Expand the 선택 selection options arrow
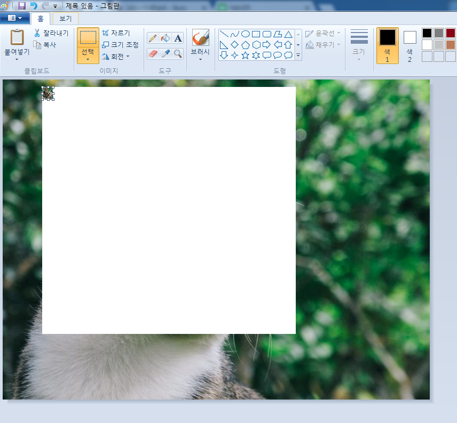 pyautogui.click(x=88, y=60)
